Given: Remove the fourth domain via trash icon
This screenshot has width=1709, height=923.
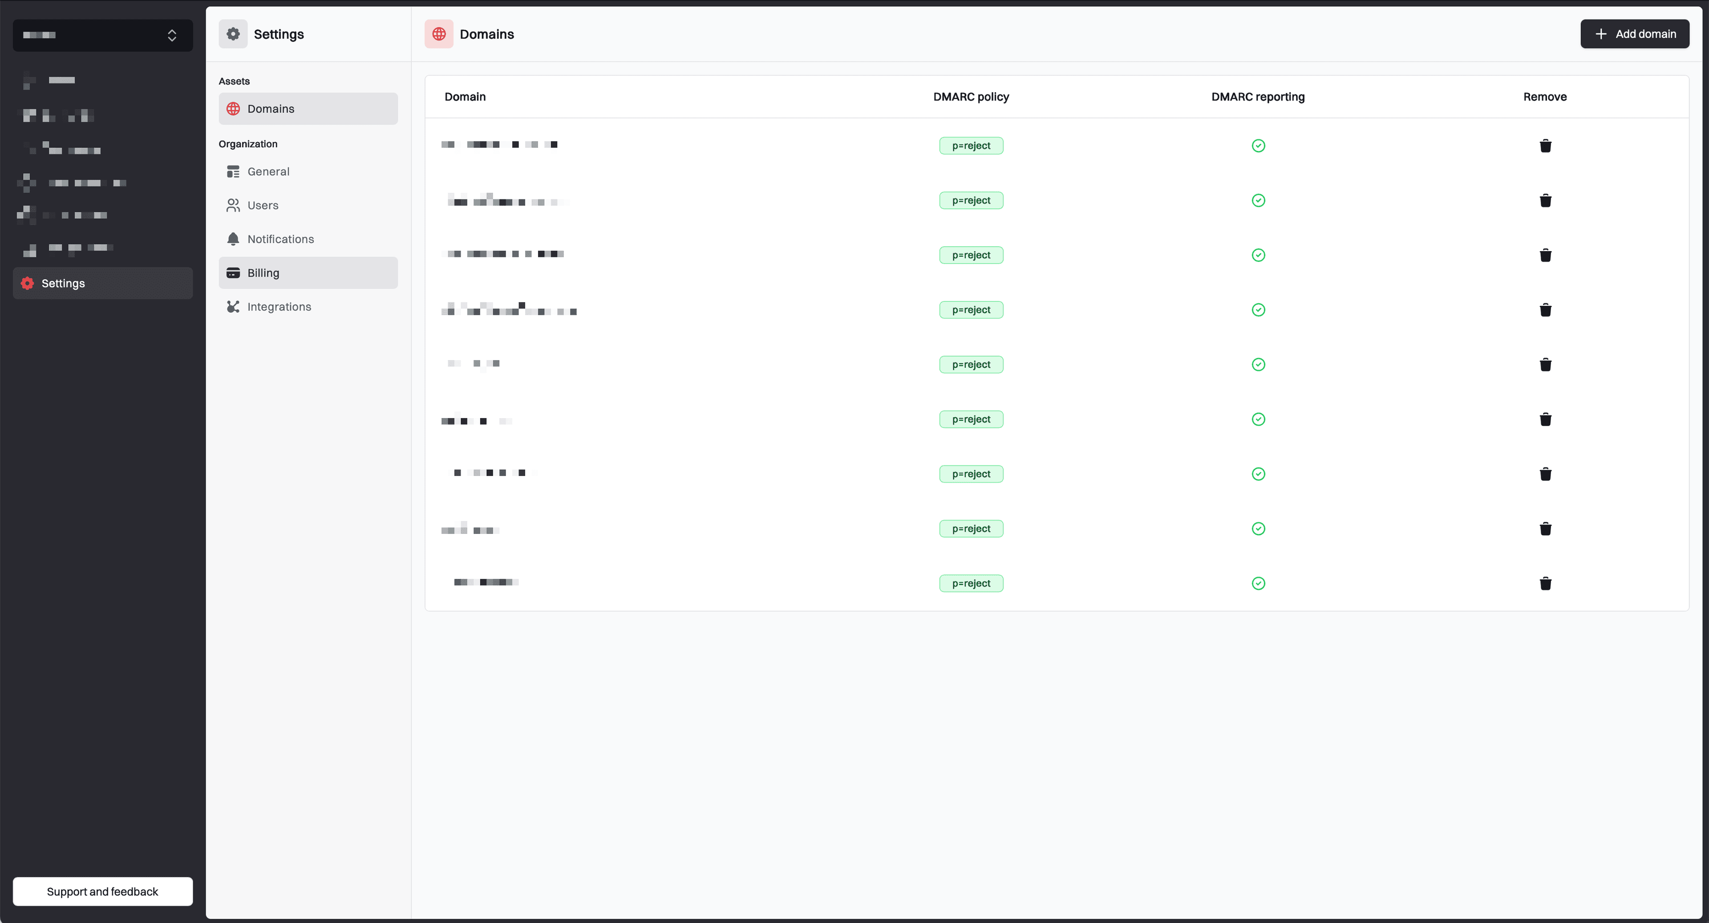Looking at the screenshot, I should pyautogui.click(x=1545, y=310).
